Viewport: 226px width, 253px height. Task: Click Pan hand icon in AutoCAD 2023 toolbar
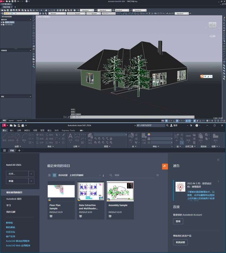(46, 10)
